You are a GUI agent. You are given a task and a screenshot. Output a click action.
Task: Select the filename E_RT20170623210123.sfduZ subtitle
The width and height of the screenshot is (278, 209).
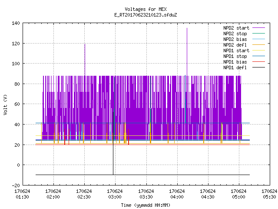point(146,15)
